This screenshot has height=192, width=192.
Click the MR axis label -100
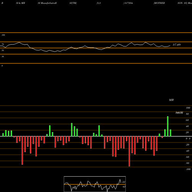coord(188,169)
